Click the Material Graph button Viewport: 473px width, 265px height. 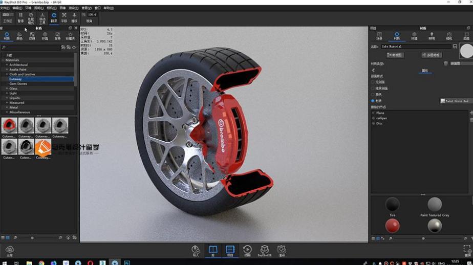(x=395, y=55)
